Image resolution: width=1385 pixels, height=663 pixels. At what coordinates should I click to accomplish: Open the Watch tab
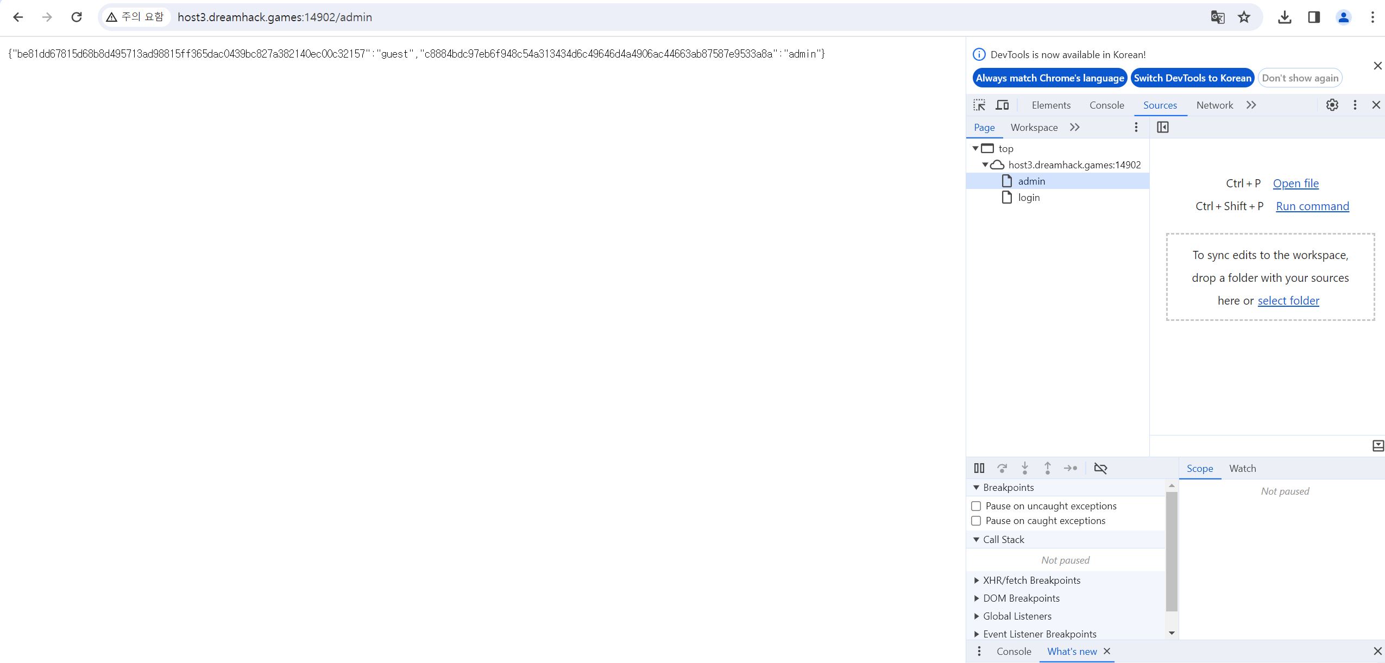click(1242, 469)
